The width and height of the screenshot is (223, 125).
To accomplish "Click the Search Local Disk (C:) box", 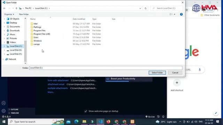I will click(x=167, y=8).
